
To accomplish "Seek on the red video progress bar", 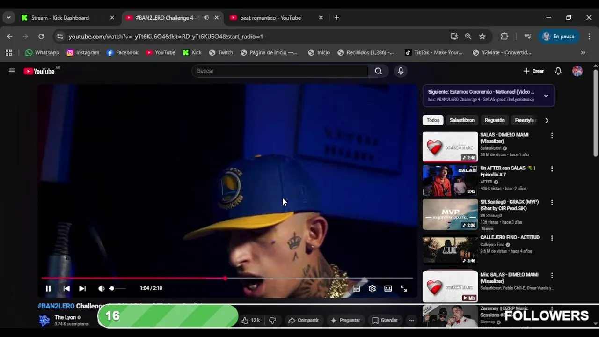I will (227, 278).
